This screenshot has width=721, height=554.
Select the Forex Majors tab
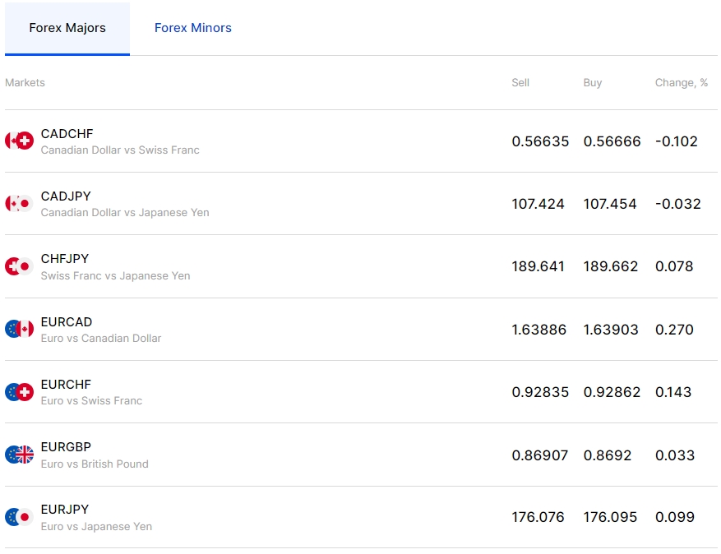[x=67, y=27]
